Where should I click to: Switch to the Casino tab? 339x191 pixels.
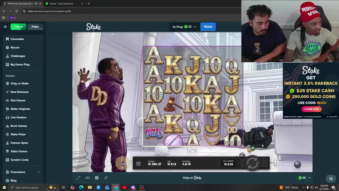click(18, 27)
